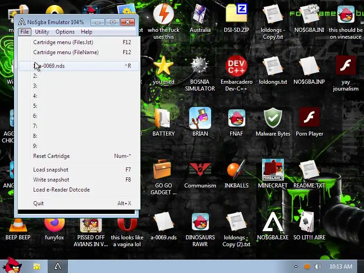Click the orange tray notification icon
This screenshot has height=273, width=364.
pos(307,267)
